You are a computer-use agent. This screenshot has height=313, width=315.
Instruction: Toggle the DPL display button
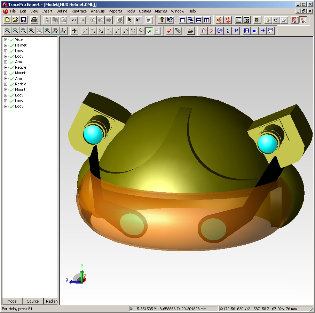click(x=304, y=20)
